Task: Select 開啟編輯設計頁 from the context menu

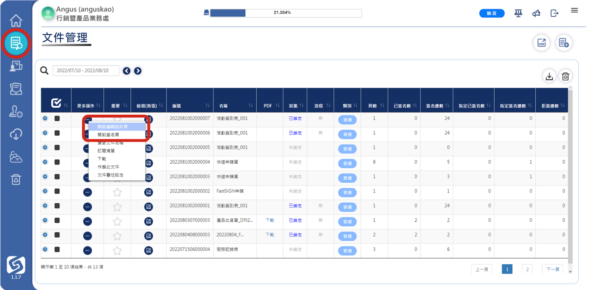Action: pos(113,127)
